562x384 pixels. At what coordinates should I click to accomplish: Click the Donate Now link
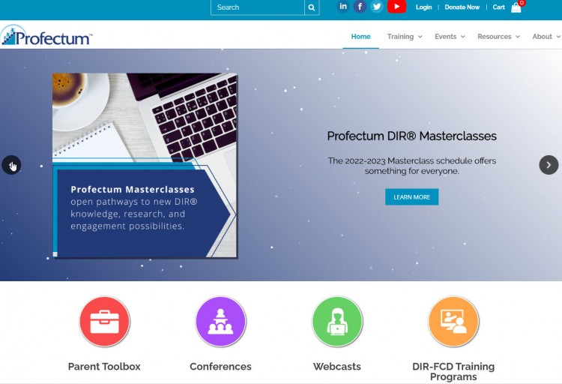(x=462, y=7)
